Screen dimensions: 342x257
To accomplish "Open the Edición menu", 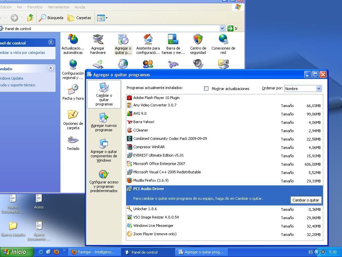I will (6, 7).
